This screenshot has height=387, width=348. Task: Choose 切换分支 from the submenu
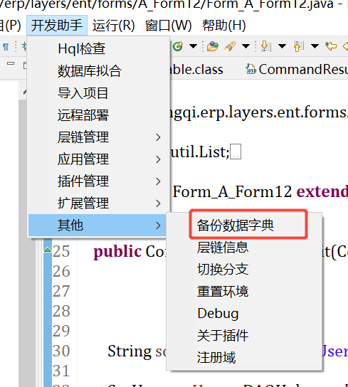coord(223,269)
